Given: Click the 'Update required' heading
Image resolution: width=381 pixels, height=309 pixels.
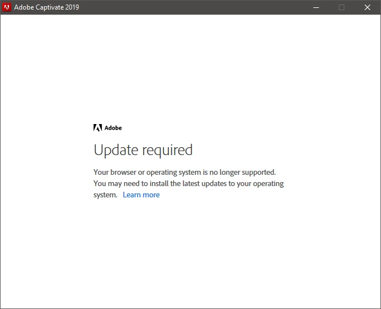Looking at the screenshot, I should click(143, 150).
